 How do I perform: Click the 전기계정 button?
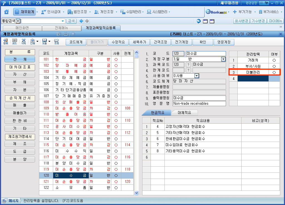pos(181,42)
